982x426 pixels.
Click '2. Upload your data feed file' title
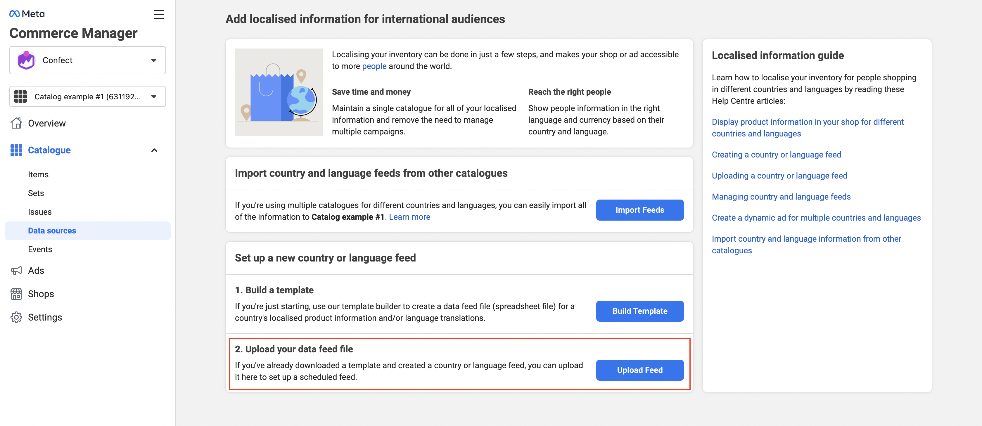293,349
